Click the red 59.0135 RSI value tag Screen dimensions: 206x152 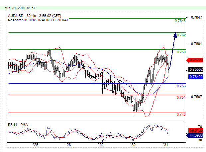(196, 130)
